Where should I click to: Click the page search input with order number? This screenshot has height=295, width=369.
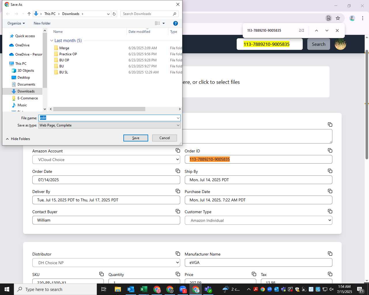pos(270,44)
